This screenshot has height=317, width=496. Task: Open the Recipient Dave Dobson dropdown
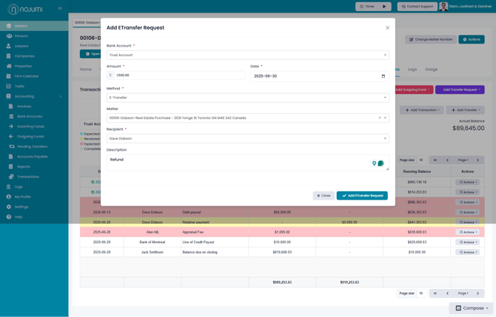[x=248, y=139]
